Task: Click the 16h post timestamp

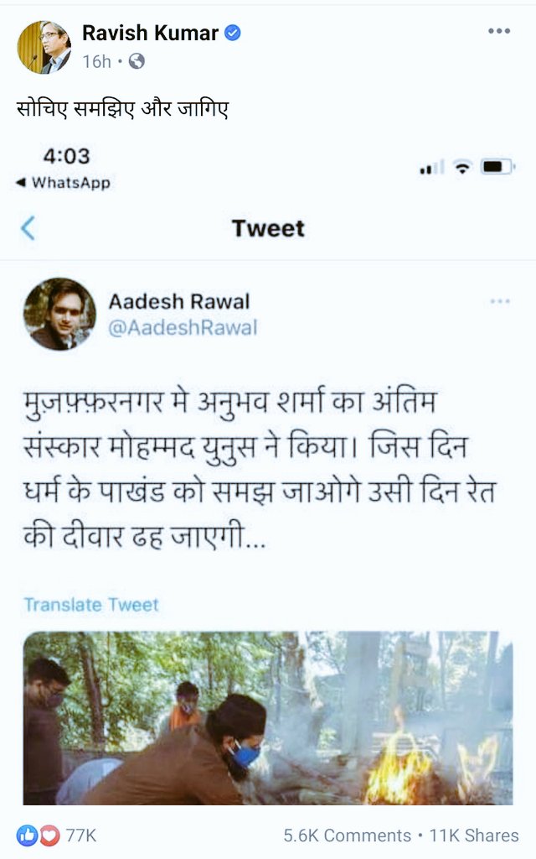Action: (x=96, y=61)
